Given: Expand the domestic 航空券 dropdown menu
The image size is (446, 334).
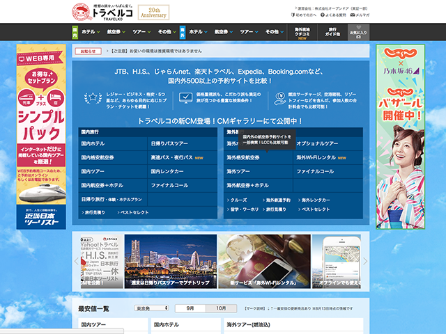Looking at the screenshot, I should (116, 32).
